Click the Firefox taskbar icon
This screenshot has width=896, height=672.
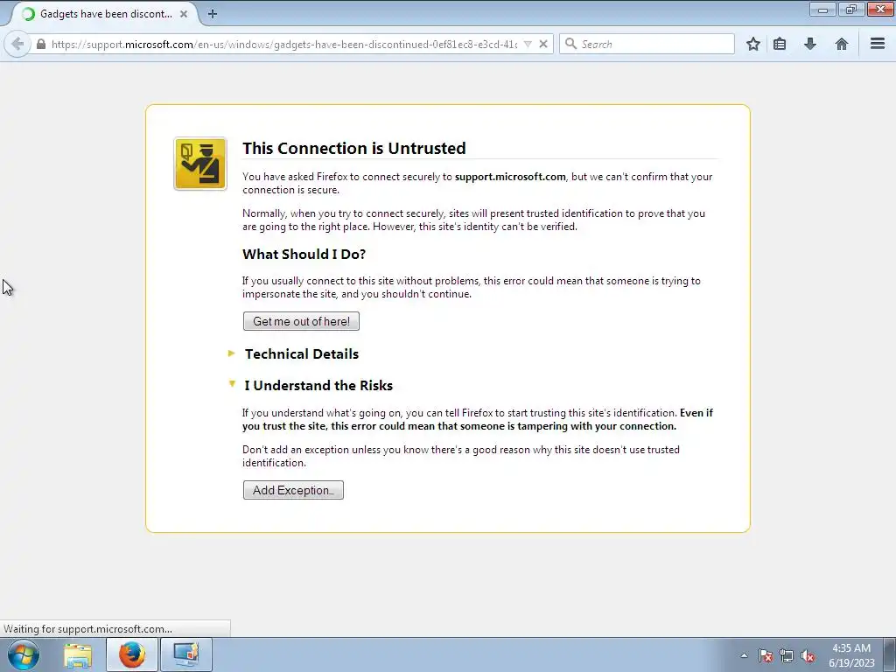point(132,654)
